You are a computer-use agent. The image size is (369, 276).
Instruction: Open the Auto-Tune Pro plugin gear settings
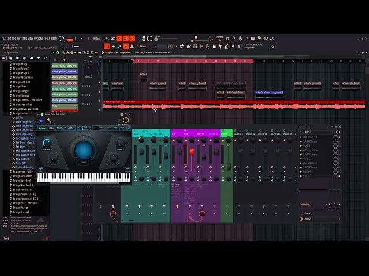[42, 114]
